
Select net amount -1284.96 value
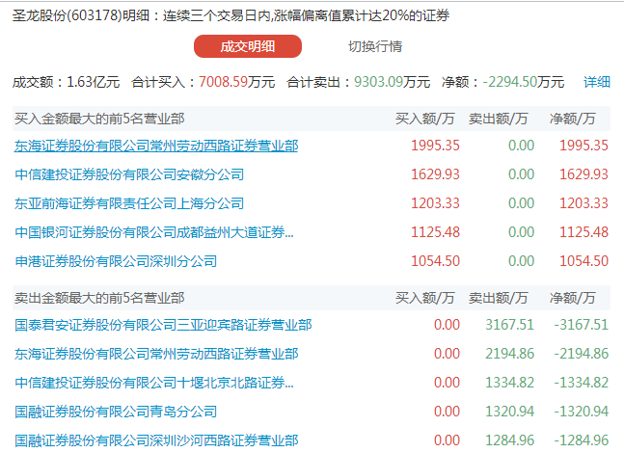tap(581, 440)
